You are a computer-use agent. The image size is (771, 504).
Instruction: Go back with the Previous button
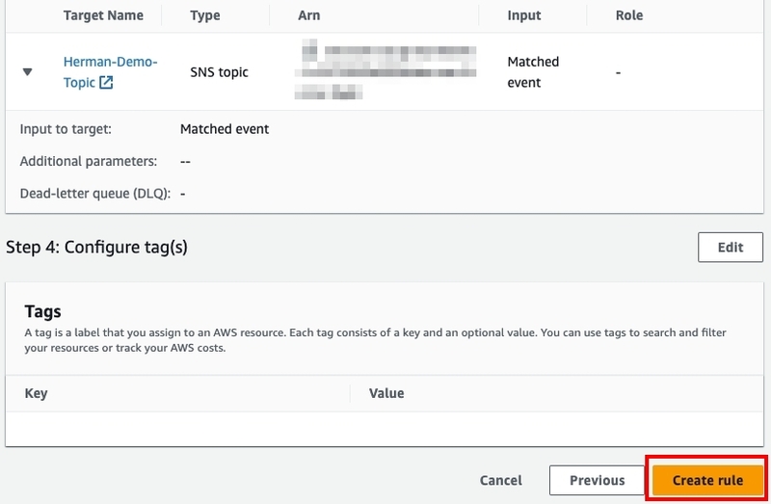[597, 481]
